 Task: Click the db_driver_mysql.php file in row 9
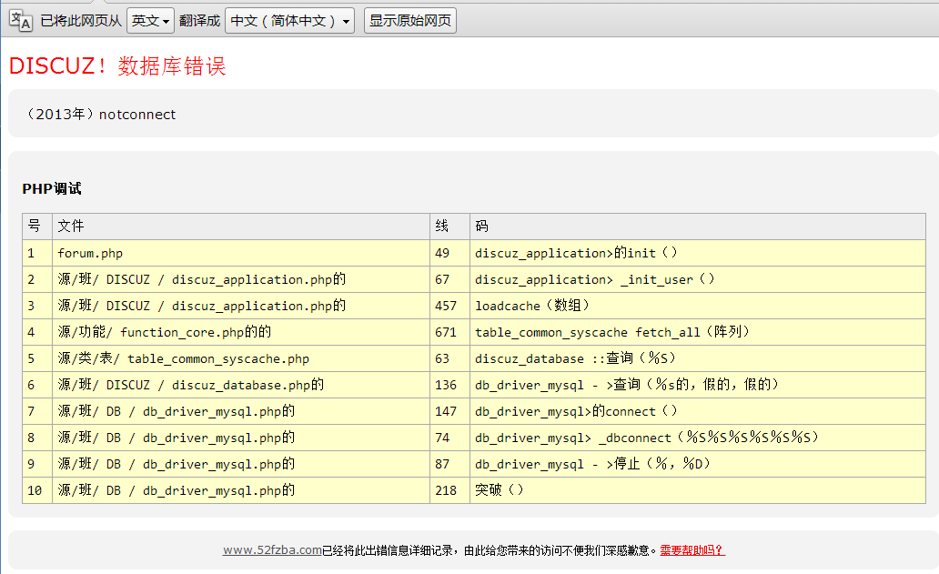click(x=241, y=464)
